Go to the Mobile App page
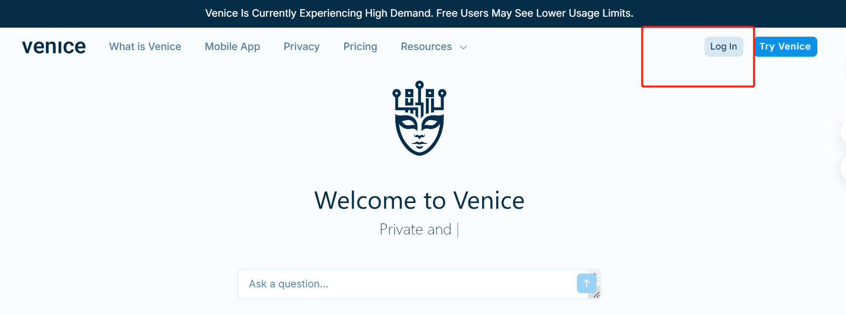The height and width of the screenshot is (315, 846). tap(232, 47)
